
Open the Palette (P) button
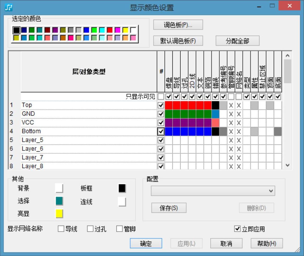click(178, 25)
